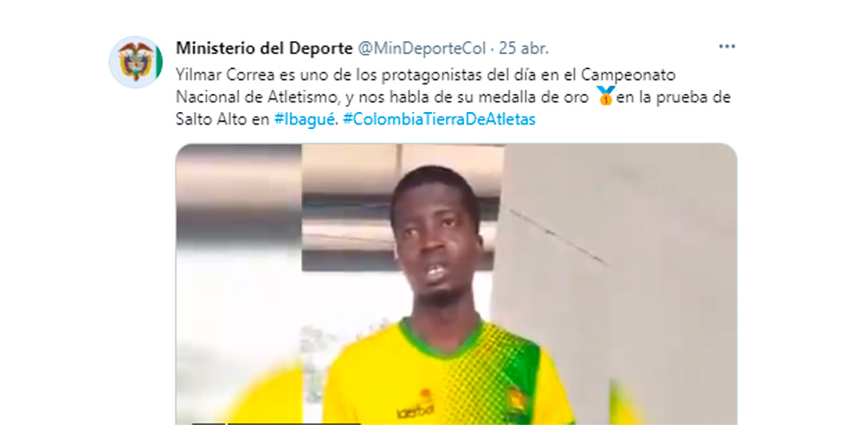Follow the #Ibagué hashtag

point(305,119)
